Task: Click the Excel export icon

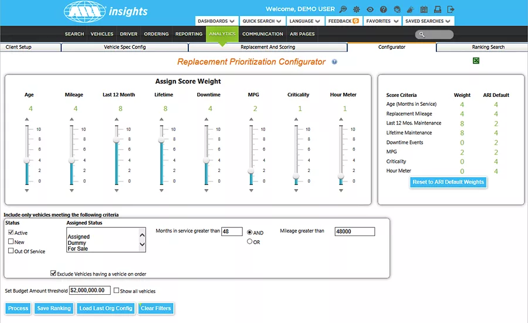Action: [x=476, y=60]
